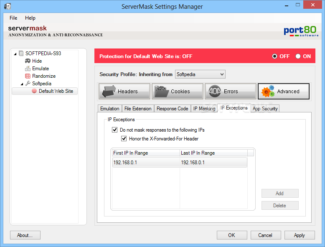Click the Randomize profile icon

[x=28, y=76]
